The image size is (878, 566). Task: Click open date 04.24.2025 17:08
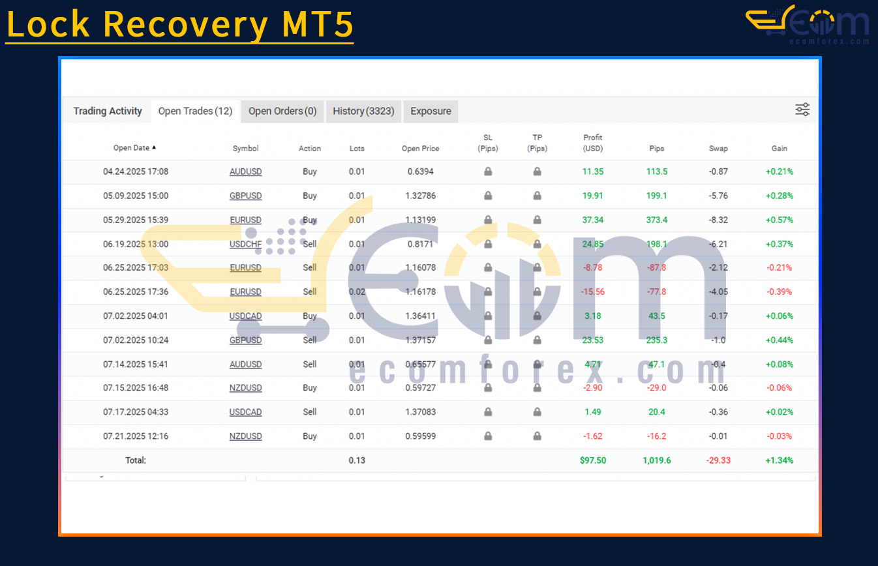[x=136, y=171]
